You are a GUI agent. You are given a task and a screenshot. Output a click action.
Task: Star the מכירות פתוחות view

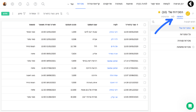pyautogui.click(x=193, y=47)
